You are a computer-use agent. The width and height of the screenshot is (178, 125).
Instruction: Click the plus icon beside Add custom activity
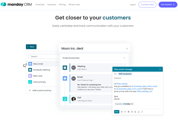pyautogui.click(x=30, y=91)
